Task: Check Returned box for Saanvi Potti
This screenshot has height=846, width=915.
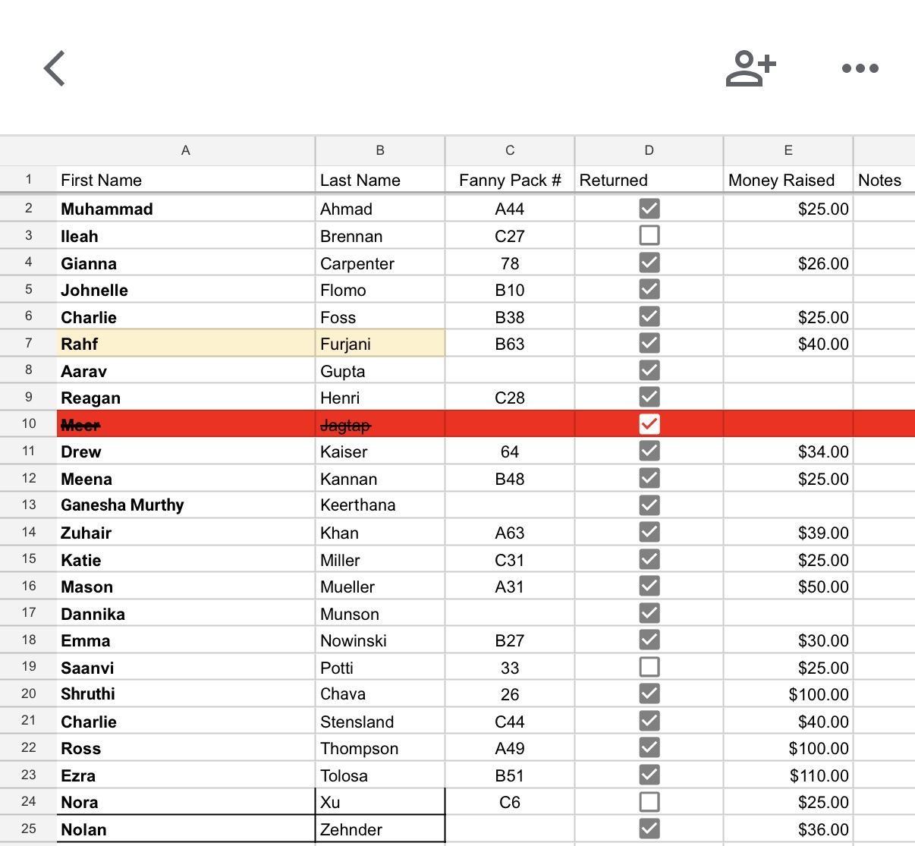Action: point(649,668)
